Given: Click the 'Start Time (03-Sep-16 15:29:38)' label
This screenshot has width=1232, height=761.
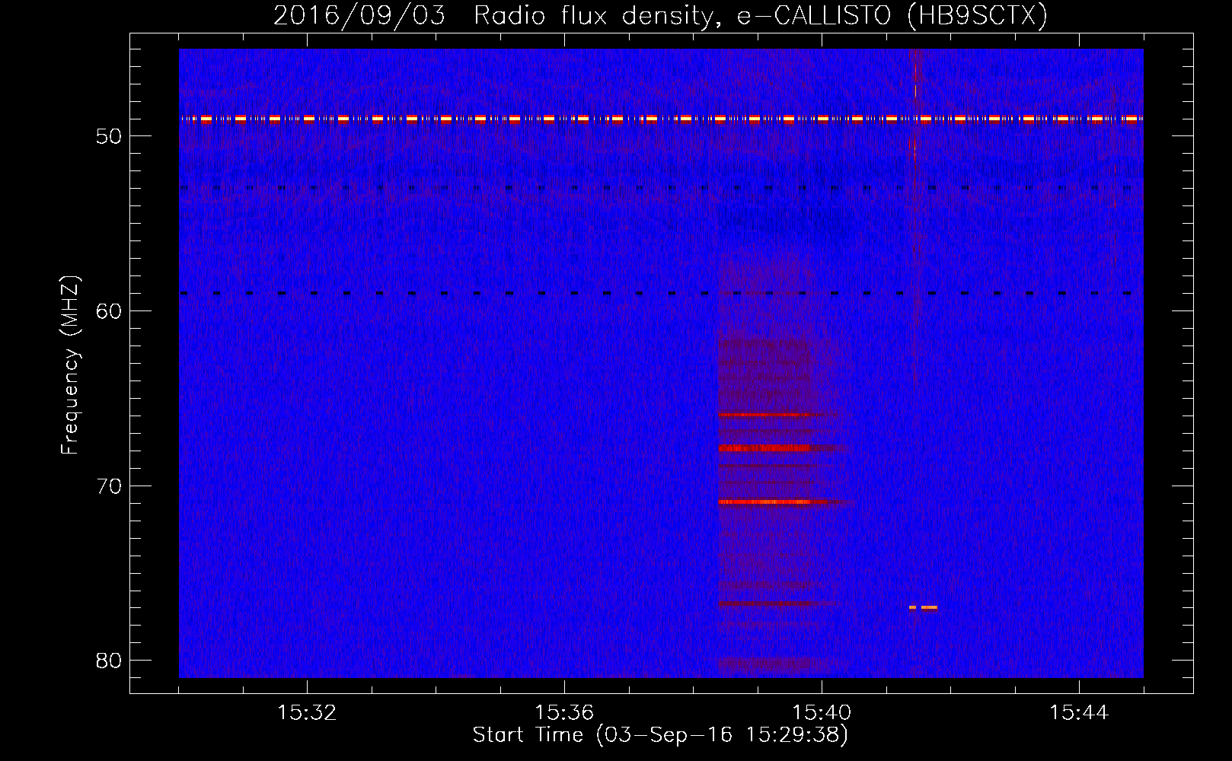Looking at the screenshot, I should click(x=659, y=735).
